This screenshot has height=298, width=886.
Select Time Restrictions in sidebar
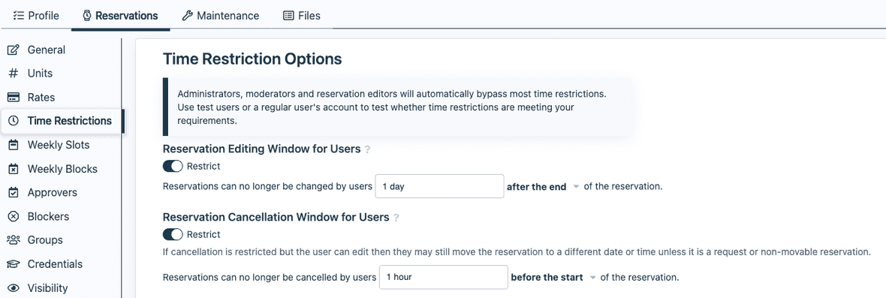click(62, 121)
